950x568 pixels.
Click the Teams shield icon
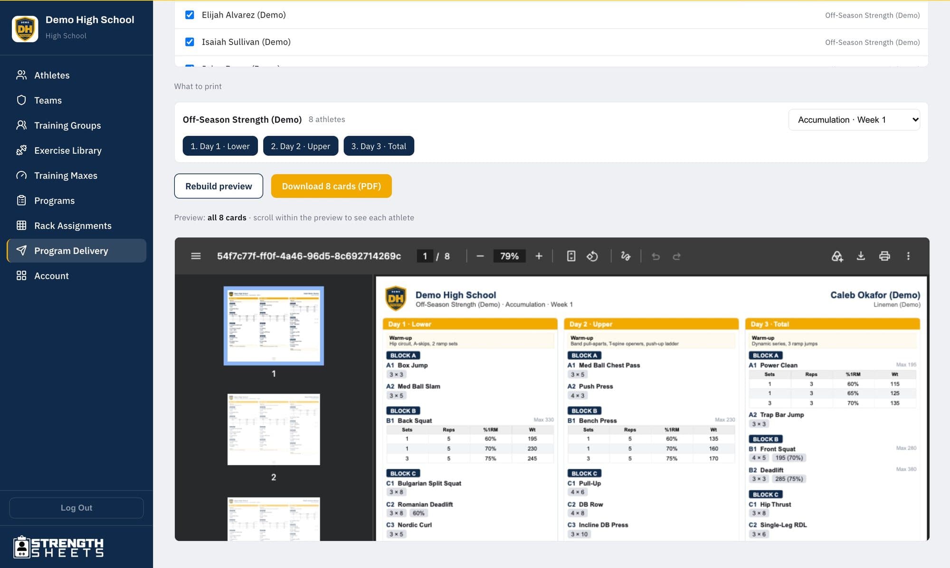(x=21, y=100)
